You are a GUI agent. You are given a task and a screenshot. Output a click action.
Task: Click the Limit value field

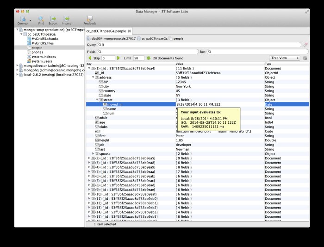[138, 58]
